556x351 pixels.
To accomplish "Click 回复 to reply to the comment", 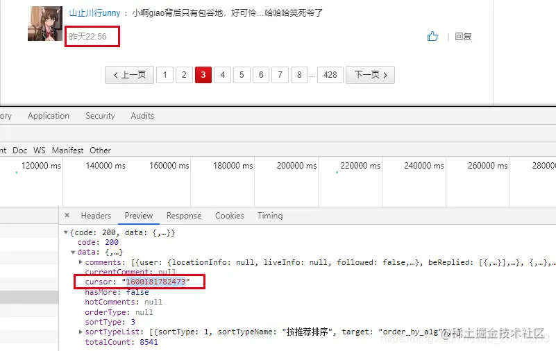I will click(x=463, y=37).
